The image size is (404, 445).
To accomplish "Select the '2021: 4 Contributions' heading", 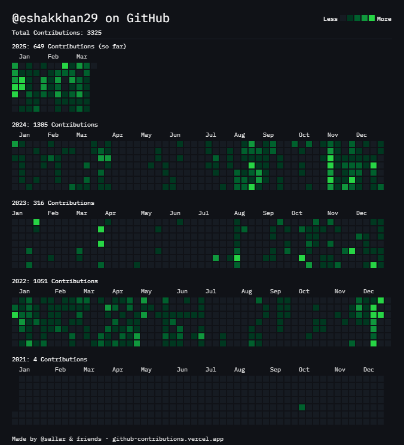I will pos(50,360).
